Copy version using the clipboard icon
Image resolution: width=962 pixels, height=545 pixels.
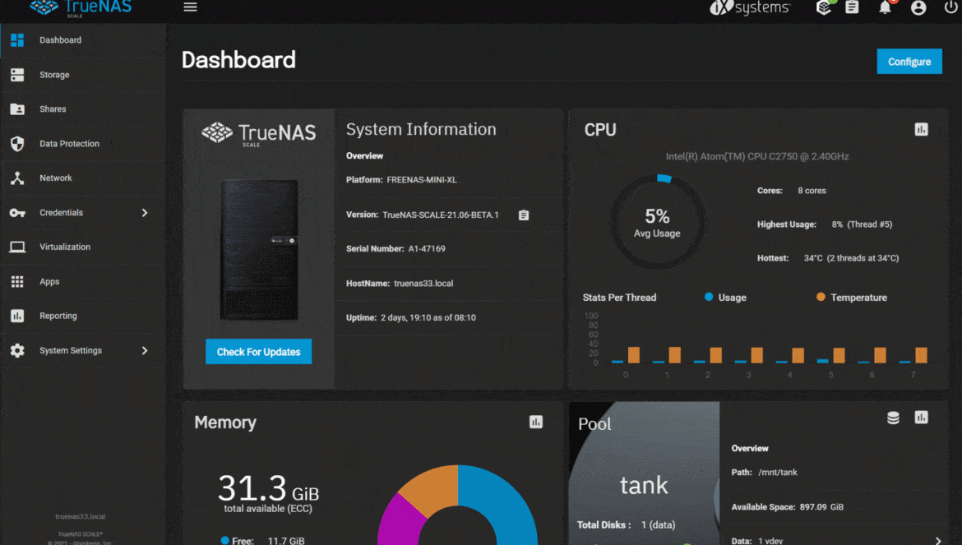[523, 215]
